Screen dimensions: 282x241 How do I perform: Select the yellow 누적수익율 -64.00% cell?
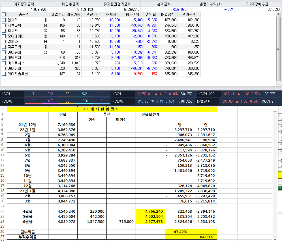click(205, 237)
